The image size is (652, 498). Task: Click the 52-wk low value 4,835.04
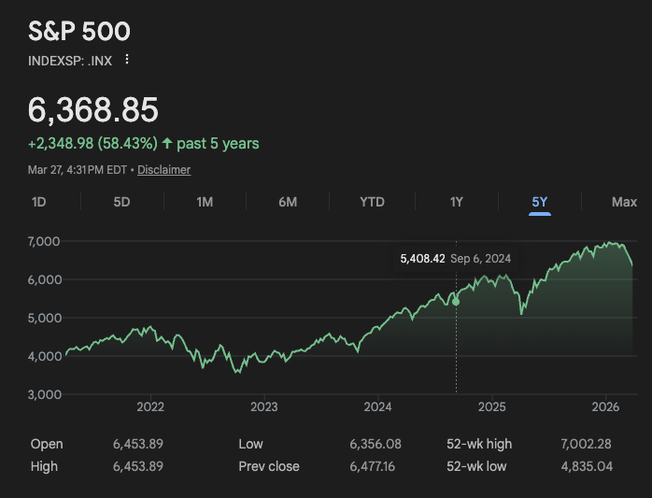[585, 466]
